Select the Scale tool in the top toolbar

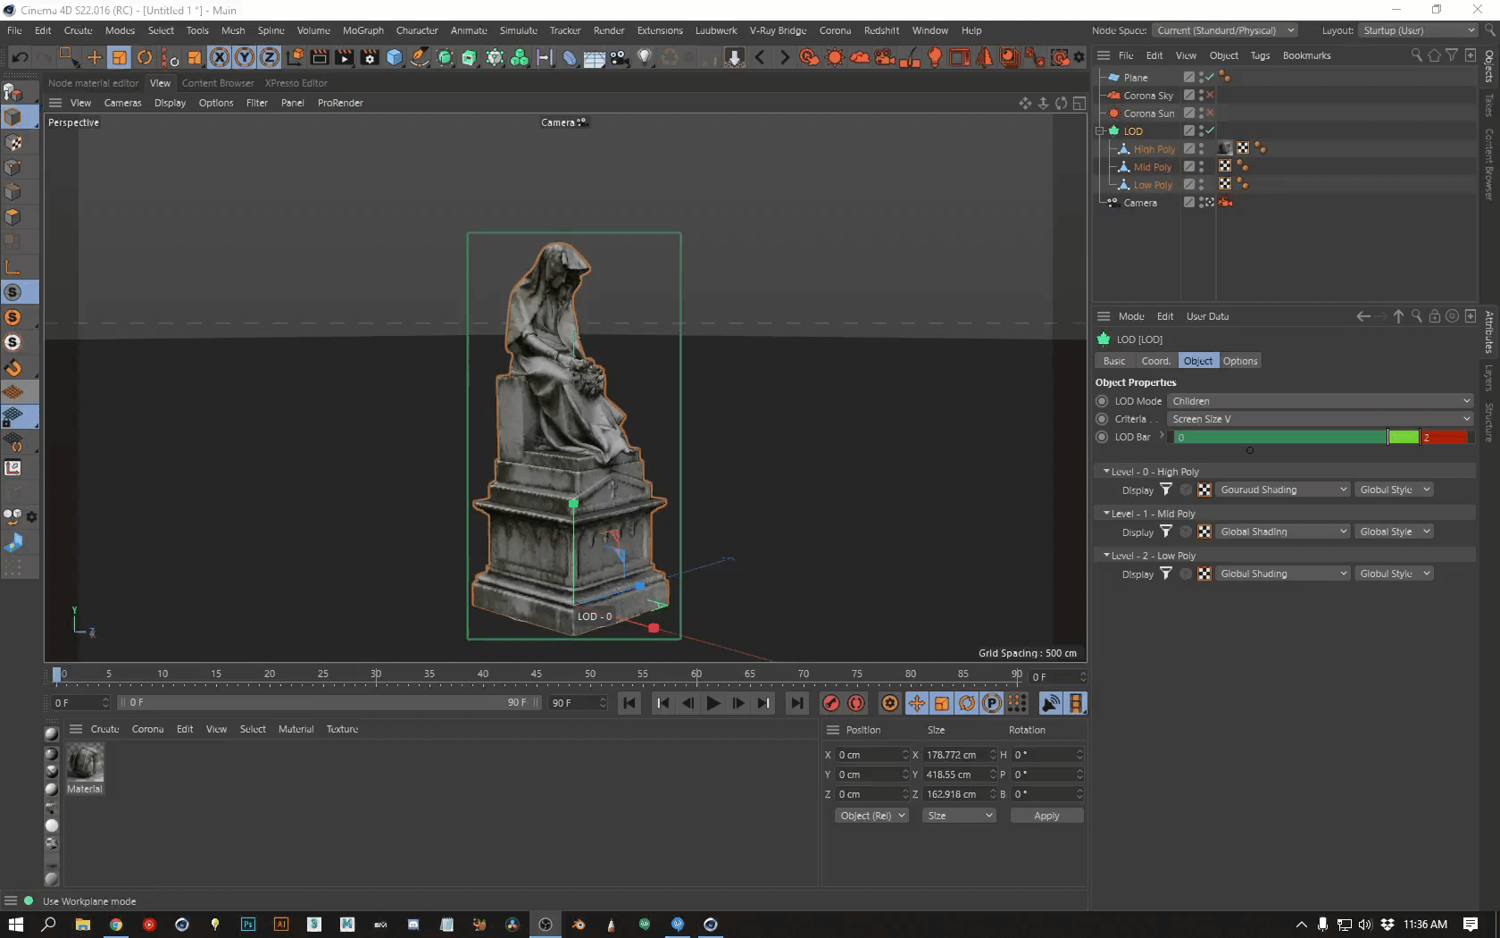(119, 57)
